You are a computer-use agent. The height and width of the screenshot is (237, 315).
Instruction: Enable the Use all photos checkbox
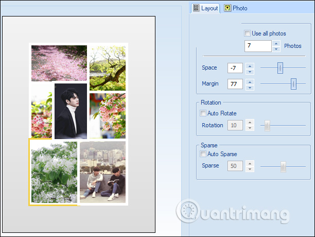tap(247, 33)
